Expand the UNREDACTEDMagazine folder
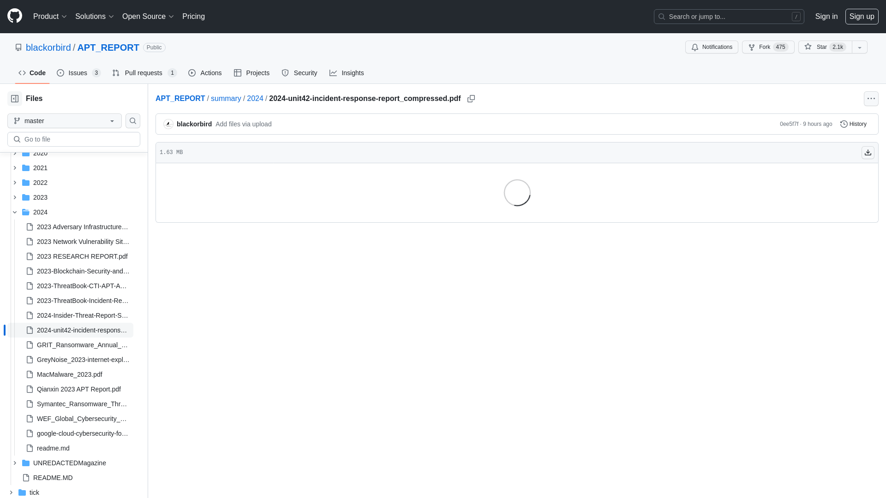Screen dimensions: 886x498 [x=15, y=463]
